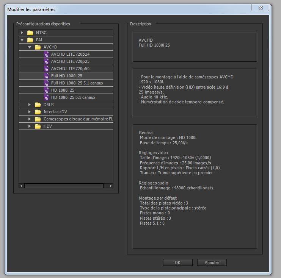The width and height of the screenshot is (281, 278).
Task: Click the Interface DV folder icon
Action: 38,112
